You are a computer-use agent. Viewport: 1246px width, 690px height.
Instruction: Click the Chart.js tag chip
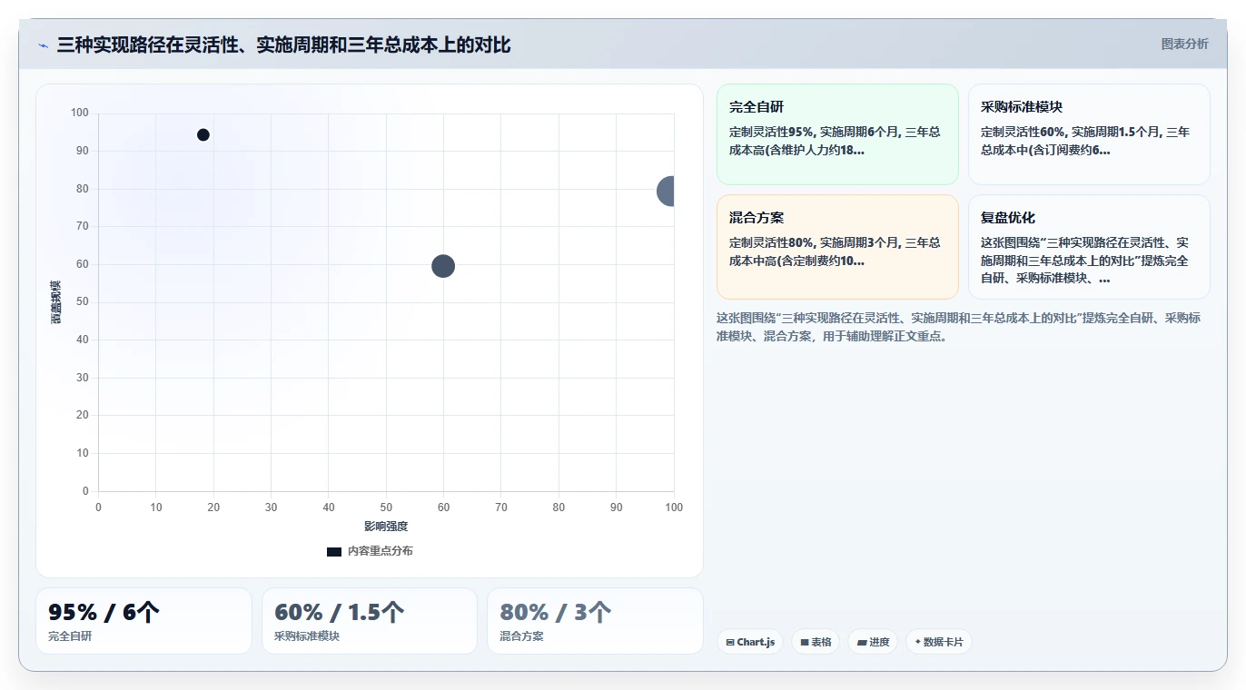pyautogui.click(x=750, y=642)
